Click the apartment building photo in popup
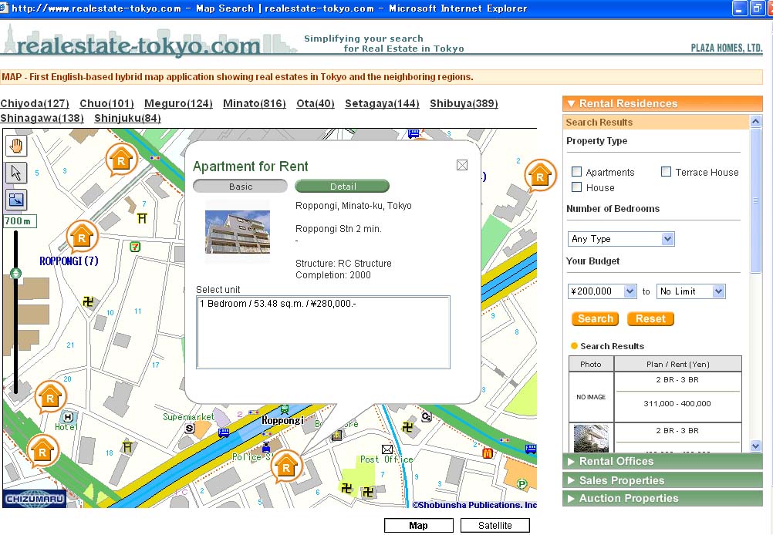The width and height of the screenshot is (773, 535). pyautogui.click(x=238, y=231)
